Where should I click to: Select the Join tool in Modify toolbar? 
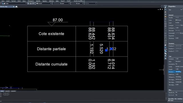[x=166, y=38]
